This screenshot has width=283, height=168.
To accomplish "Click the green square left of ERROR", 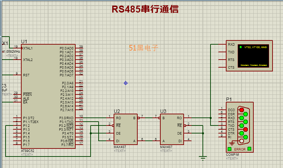I will tap(229, 149).
